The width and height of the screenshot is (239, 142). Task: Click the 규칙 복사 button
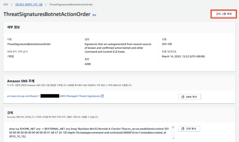tap(189, 129)
